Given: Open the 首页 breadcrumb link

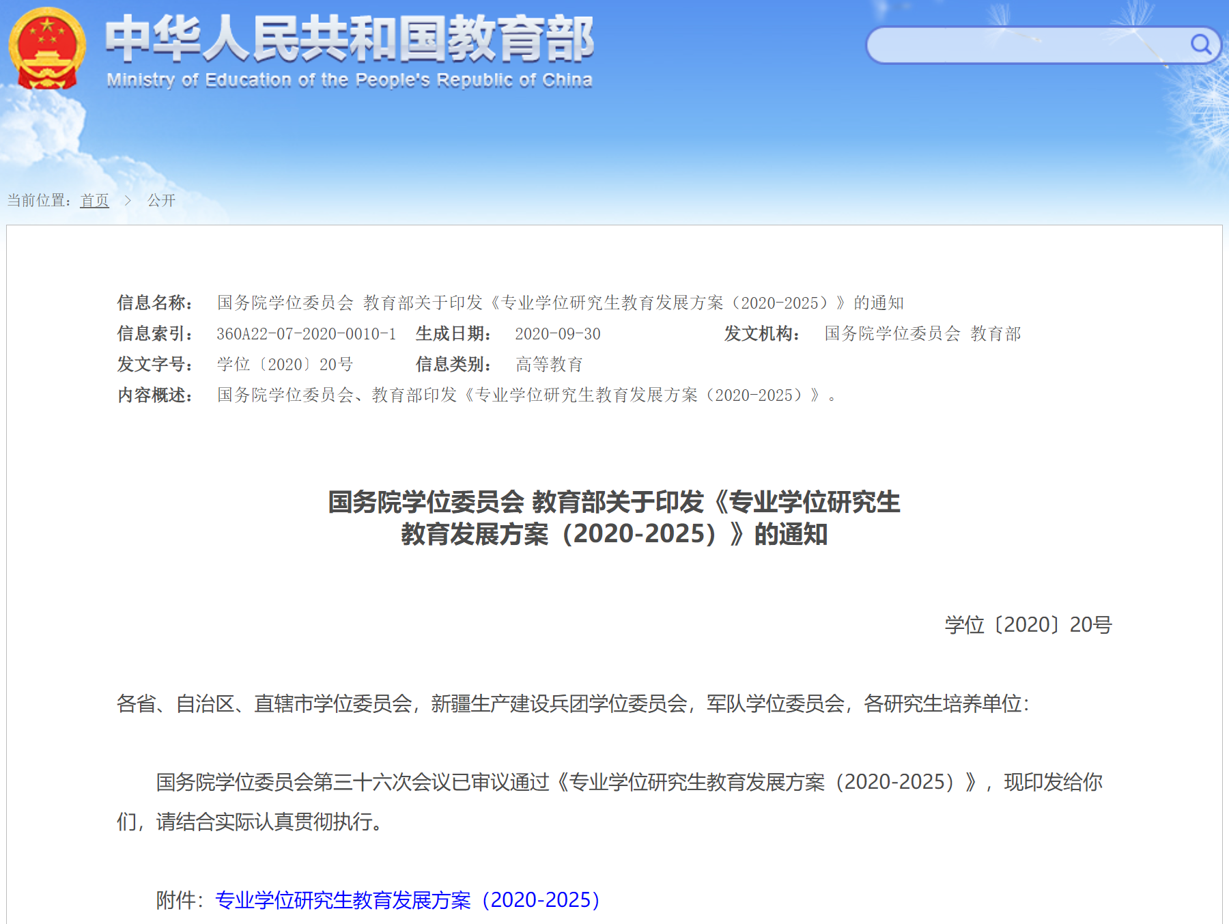Looking at the screenshot, I should point(94,200).
